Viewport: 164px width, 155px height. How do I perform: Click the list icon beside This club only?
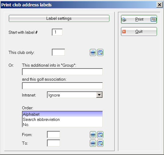point(93,52)
